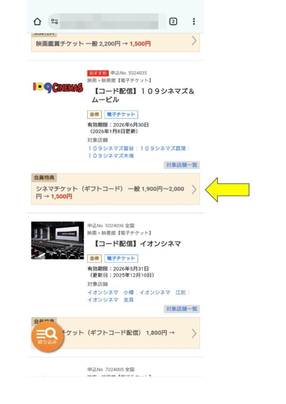Open １０９シネマズ富谷 store link
The height and width of the screenshot is (404, 286).
pos(111,148)
